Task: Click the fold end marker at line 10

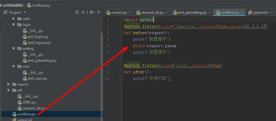Action: [x=122, y=78]
